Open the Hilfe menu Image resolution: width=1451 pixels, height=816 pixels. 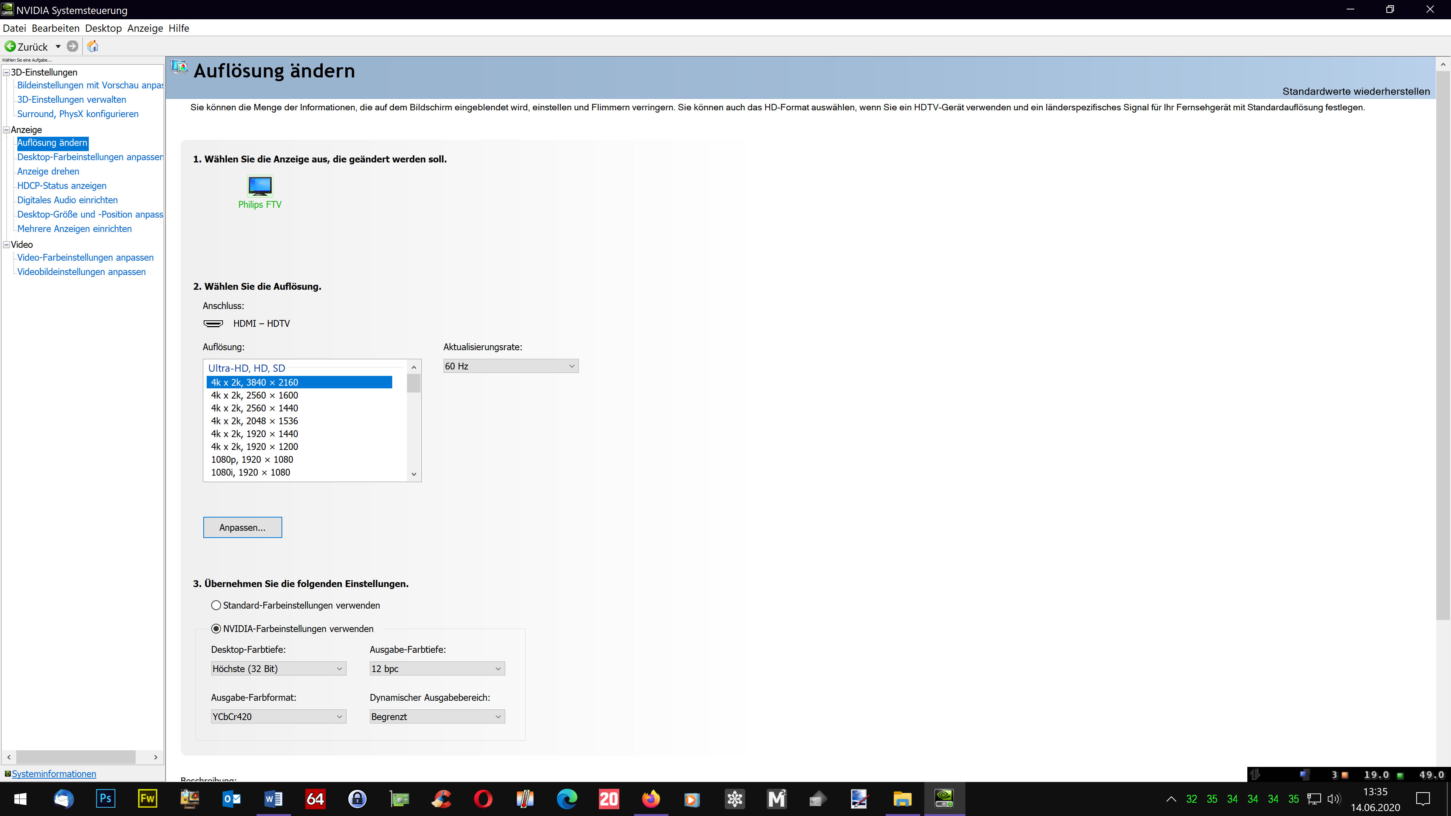[179, 28]
